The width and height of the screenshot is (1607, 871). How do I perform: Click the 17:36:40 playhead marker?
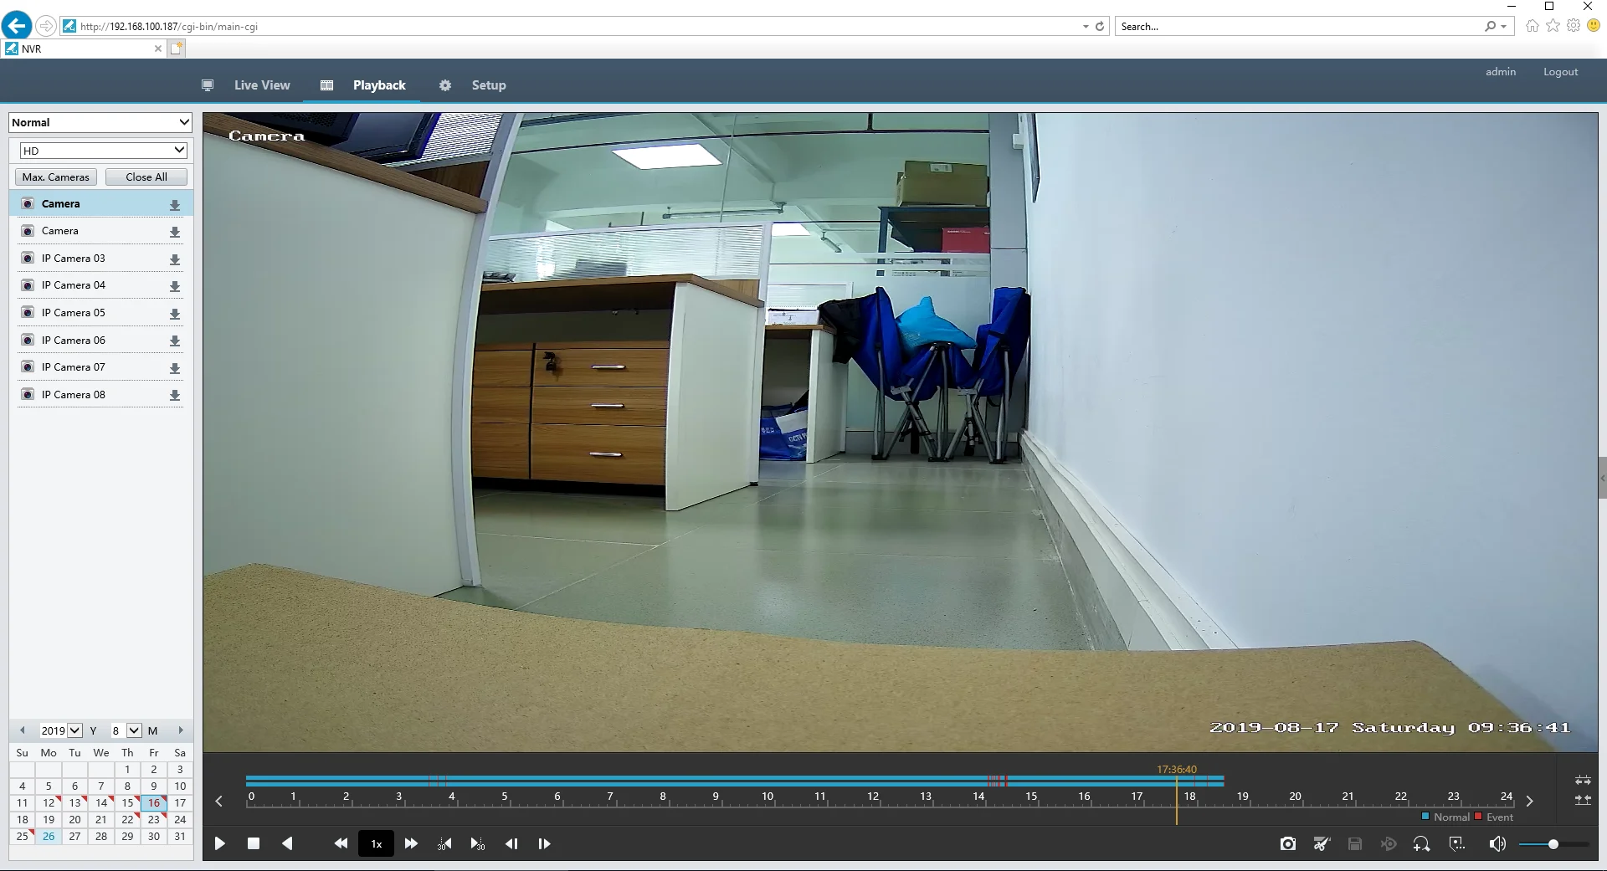coord(1177,769)
